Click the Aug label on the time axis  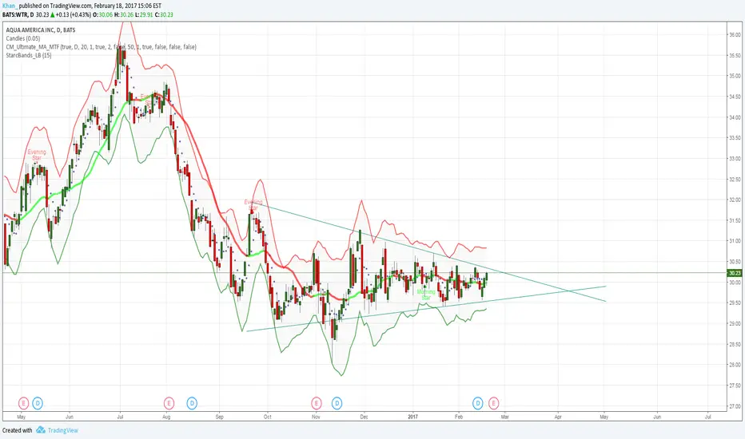[x=166, y=417]
